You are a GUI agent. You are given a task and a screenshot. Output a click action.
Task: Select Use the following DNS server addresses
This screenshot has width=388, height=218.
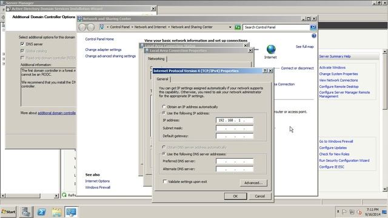(164, 154)
